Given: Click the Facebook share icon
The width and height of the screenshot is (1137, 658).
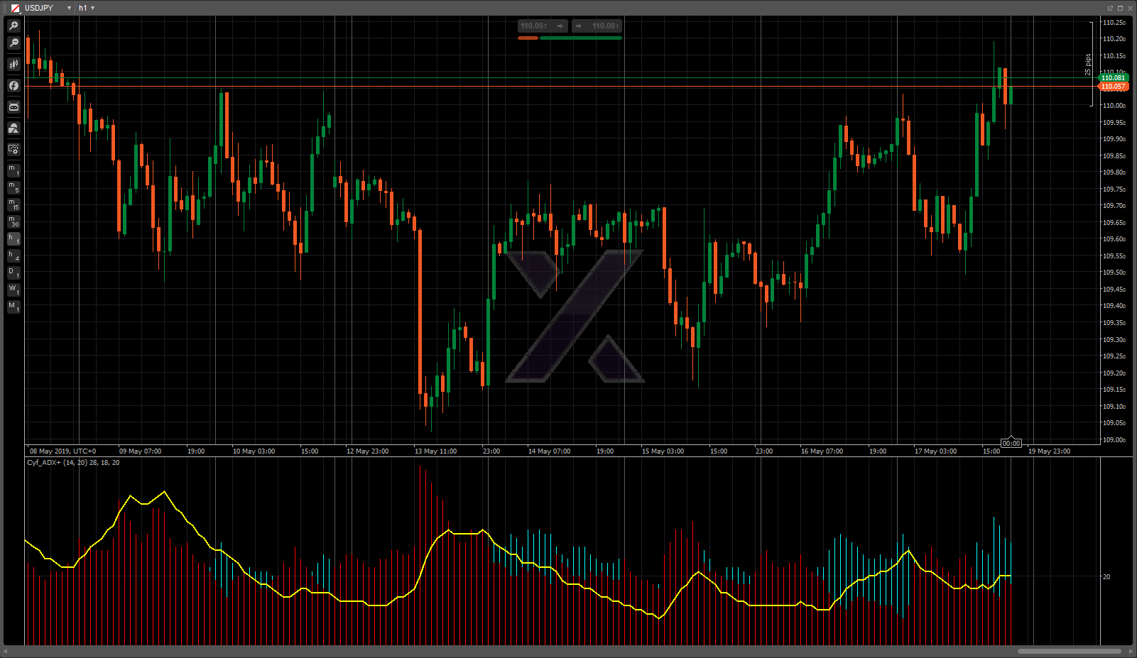Looking at the screenshot, I should pyautogui.click(x=13, y=86).
